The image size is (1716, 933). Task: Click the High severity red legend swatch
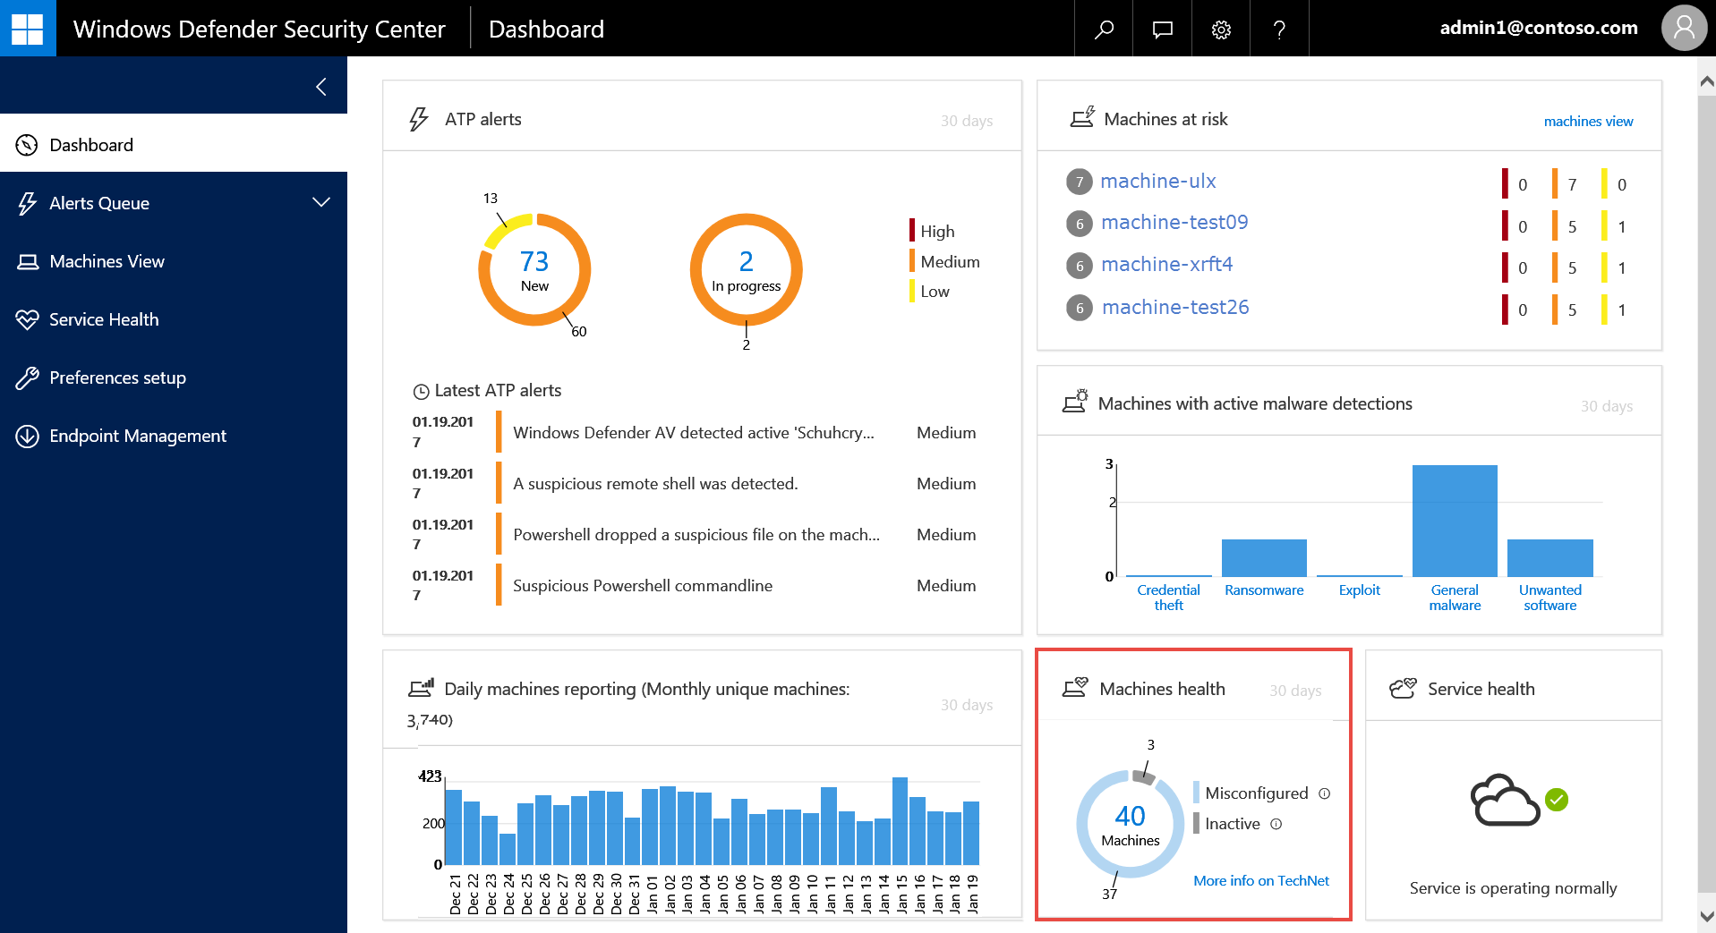coord(911,231)
